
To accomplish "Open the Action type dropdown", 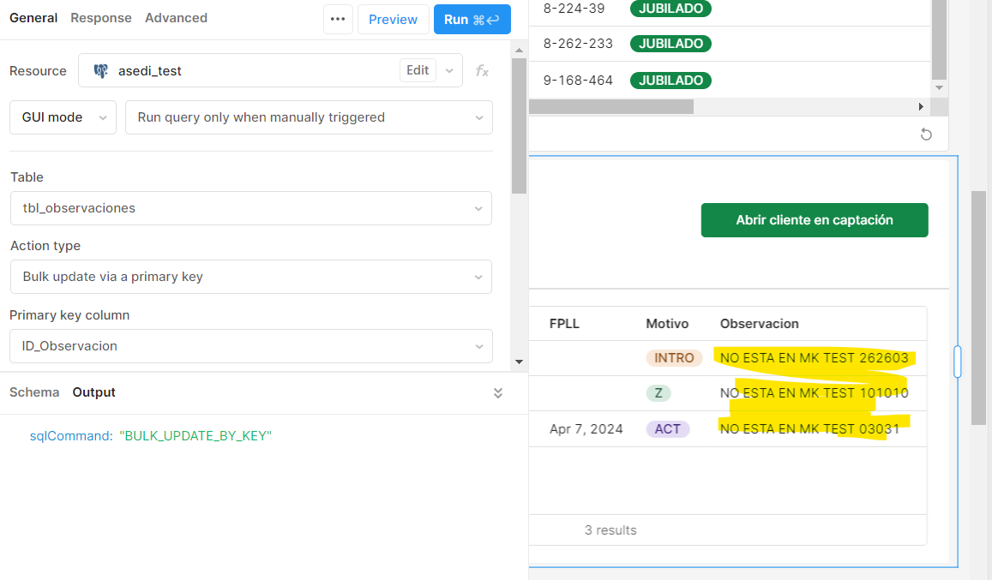I will coord(251,277).
